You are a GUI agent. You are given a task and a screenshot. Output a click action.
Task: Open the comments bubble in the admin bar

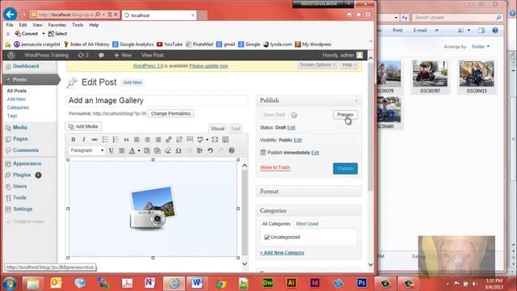point(101,56)
